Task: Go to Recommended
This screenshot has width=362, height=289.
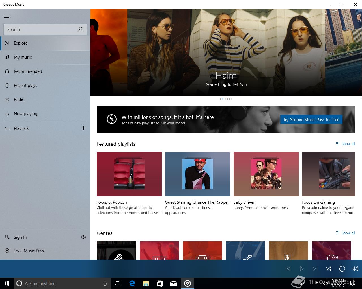Action: click(45, 71)
